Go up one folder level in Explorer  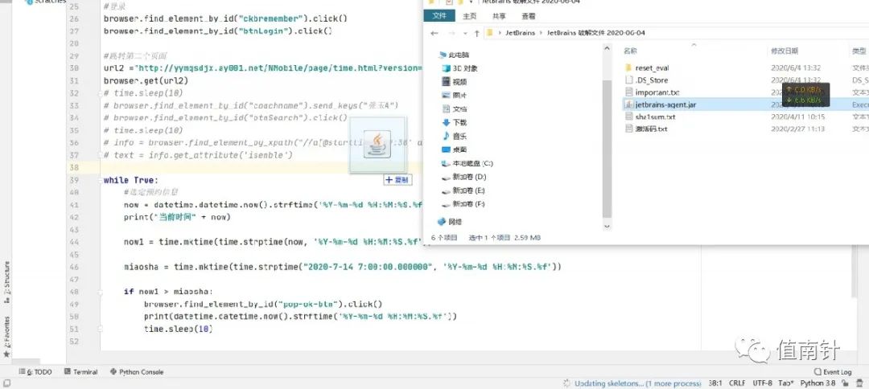[x=476, y=33]
